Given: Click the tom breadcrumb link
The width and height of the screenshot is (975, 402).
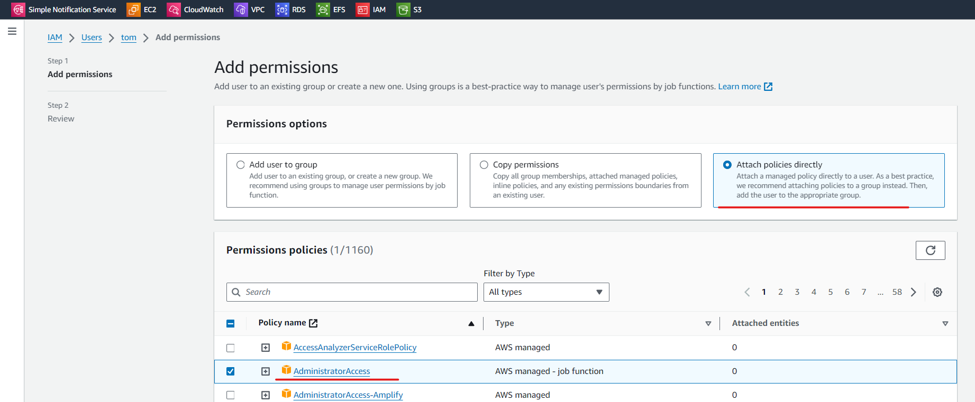Looking at the screenshot, I should click(129, 38).
